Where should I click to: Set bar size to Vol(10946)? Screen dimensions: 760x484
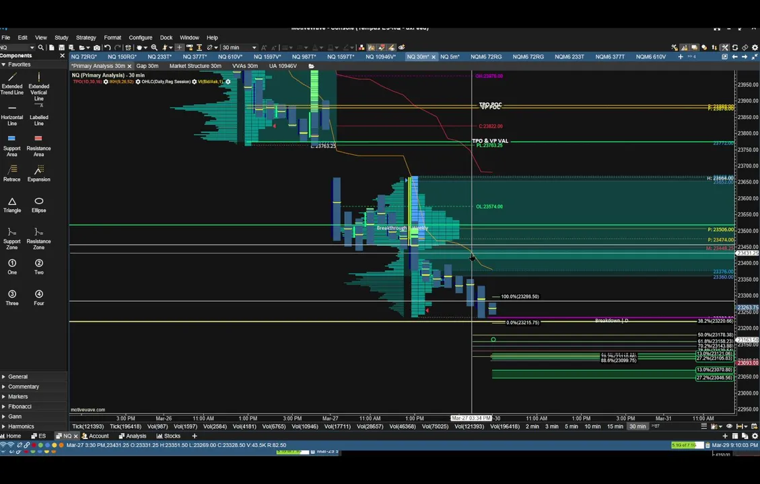click(304, 426)
